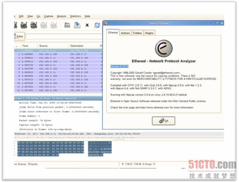Click the 'Capture Length: 74 bytes' line
The width and height of the screenshot is (239, 182).
[x=36, y=125]
